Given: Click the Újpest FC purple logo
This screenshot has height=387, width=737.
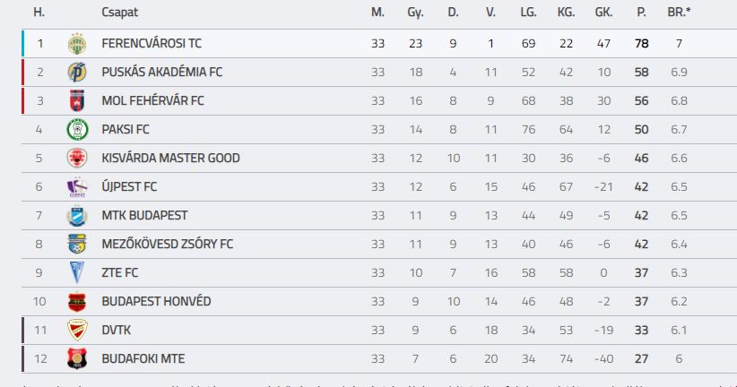Looking at the screenshot, I should [x=77, y=187].
